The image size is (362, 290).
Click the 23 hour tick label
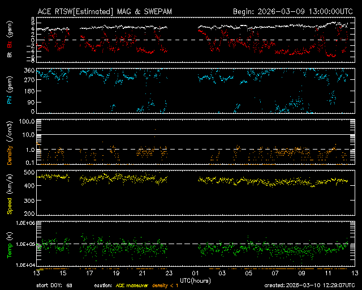tap(169, 273)
